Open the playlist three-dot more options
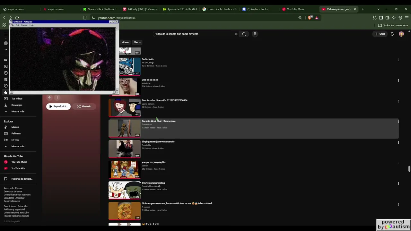Screen dimensions: 411x231 (x=57, y=98)
